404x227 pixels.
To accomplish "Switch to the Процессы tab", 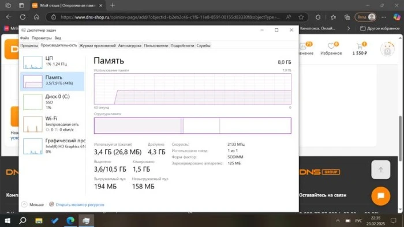I will [x=29, y=46].
